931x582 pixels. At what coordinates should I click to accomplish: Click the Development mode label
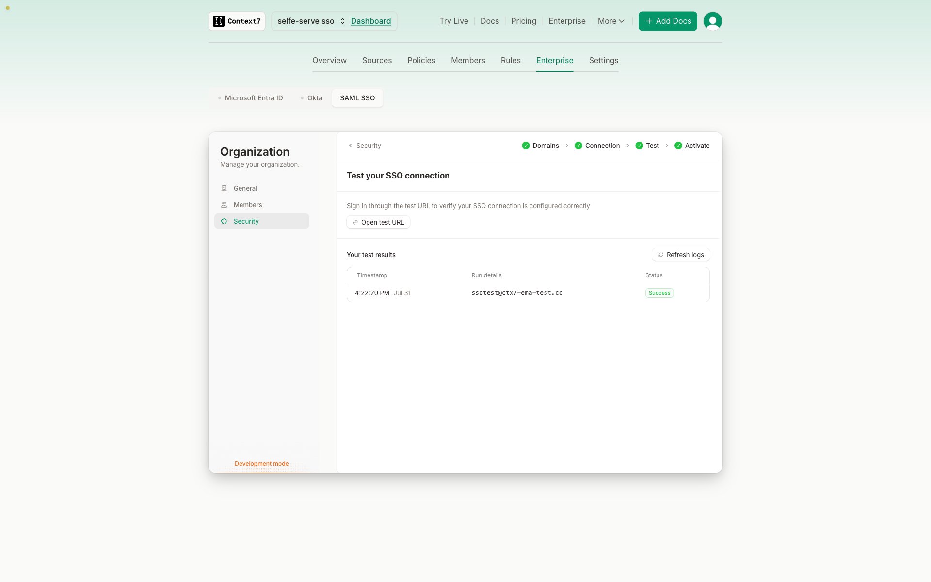262,464
